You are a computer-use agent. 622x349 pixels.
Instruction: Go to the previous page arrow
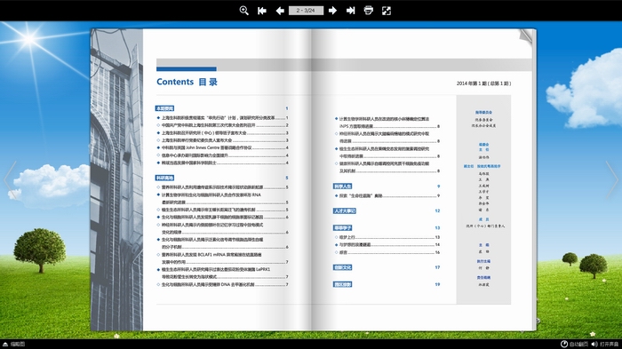(280, 11)
